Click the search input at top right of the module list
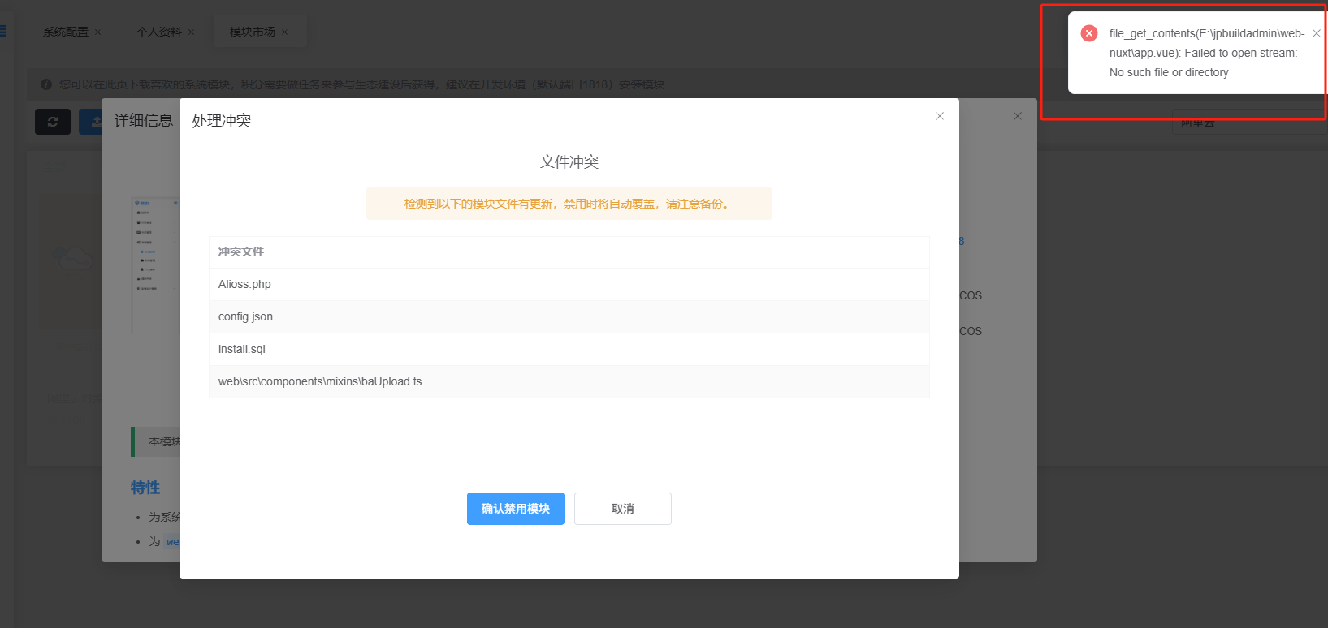 1249,122
